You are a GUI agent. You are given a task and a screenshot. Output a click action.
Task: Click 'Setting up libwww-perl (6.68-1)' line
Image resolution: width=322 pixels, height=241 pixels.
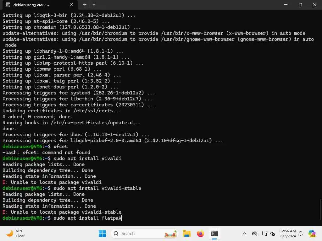click(52, 69)
